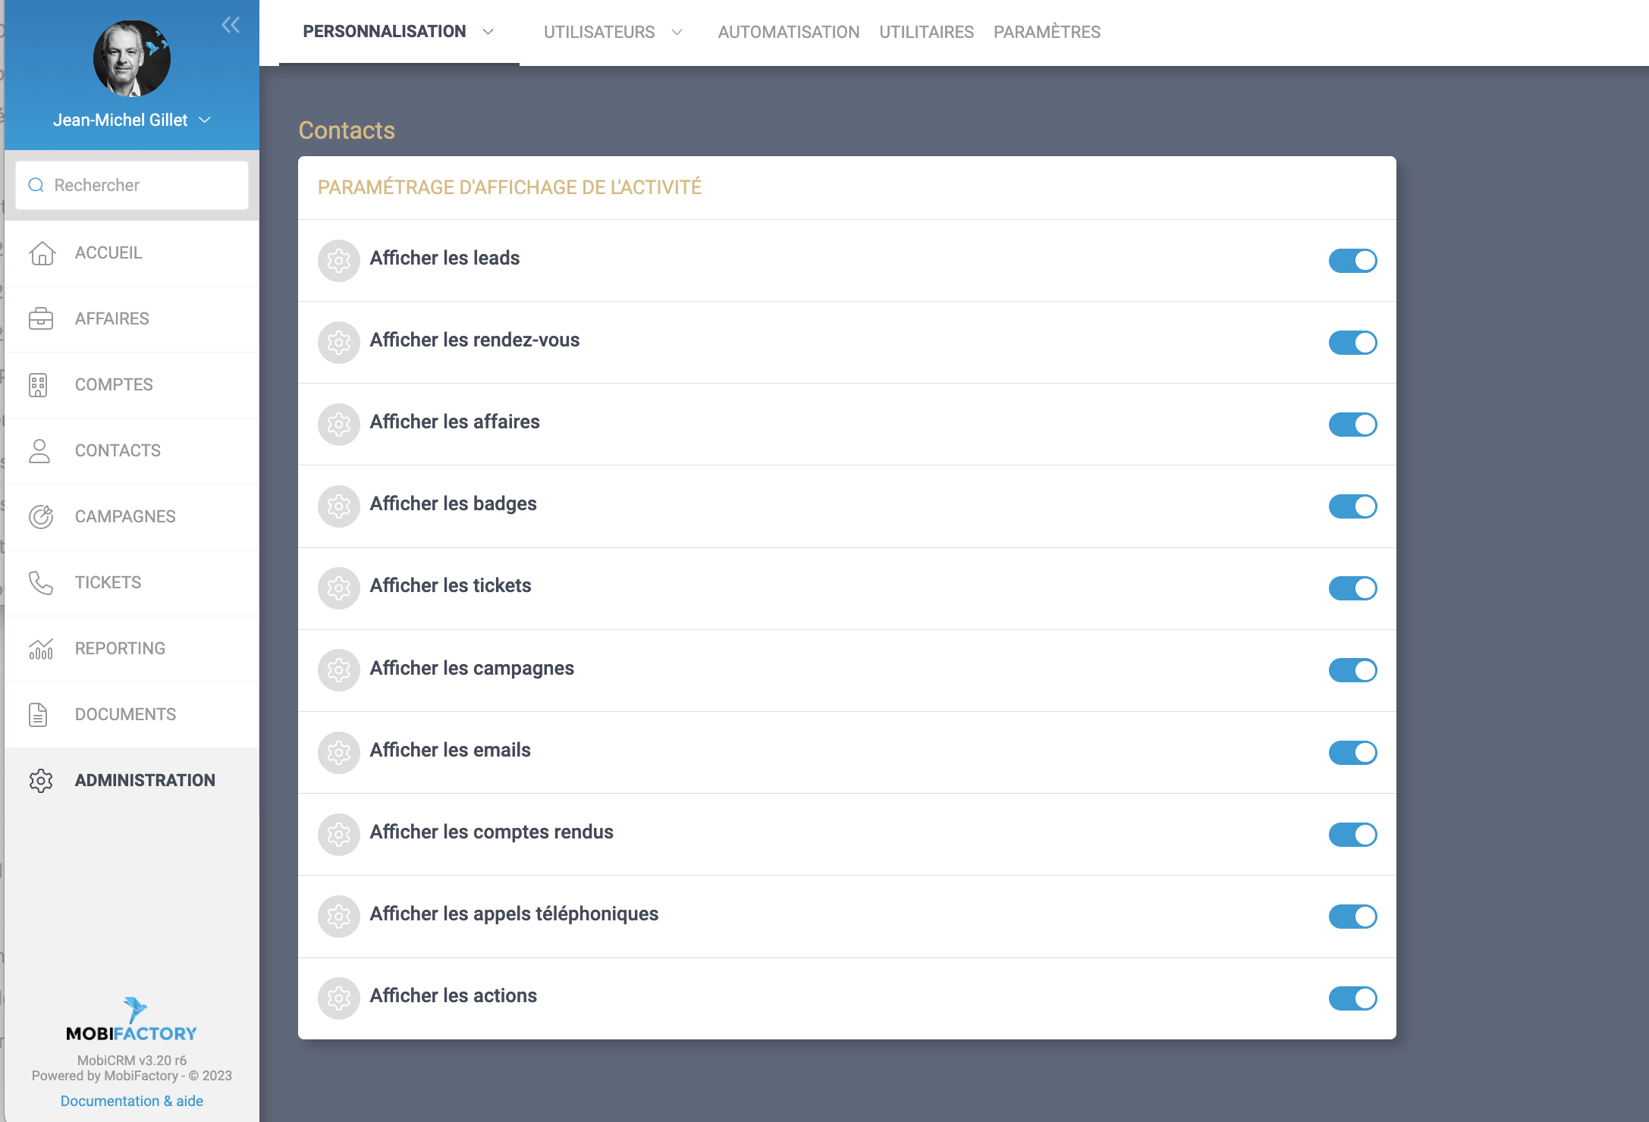Disable the Afficher les leads toggle

[x=1352, y=261]
